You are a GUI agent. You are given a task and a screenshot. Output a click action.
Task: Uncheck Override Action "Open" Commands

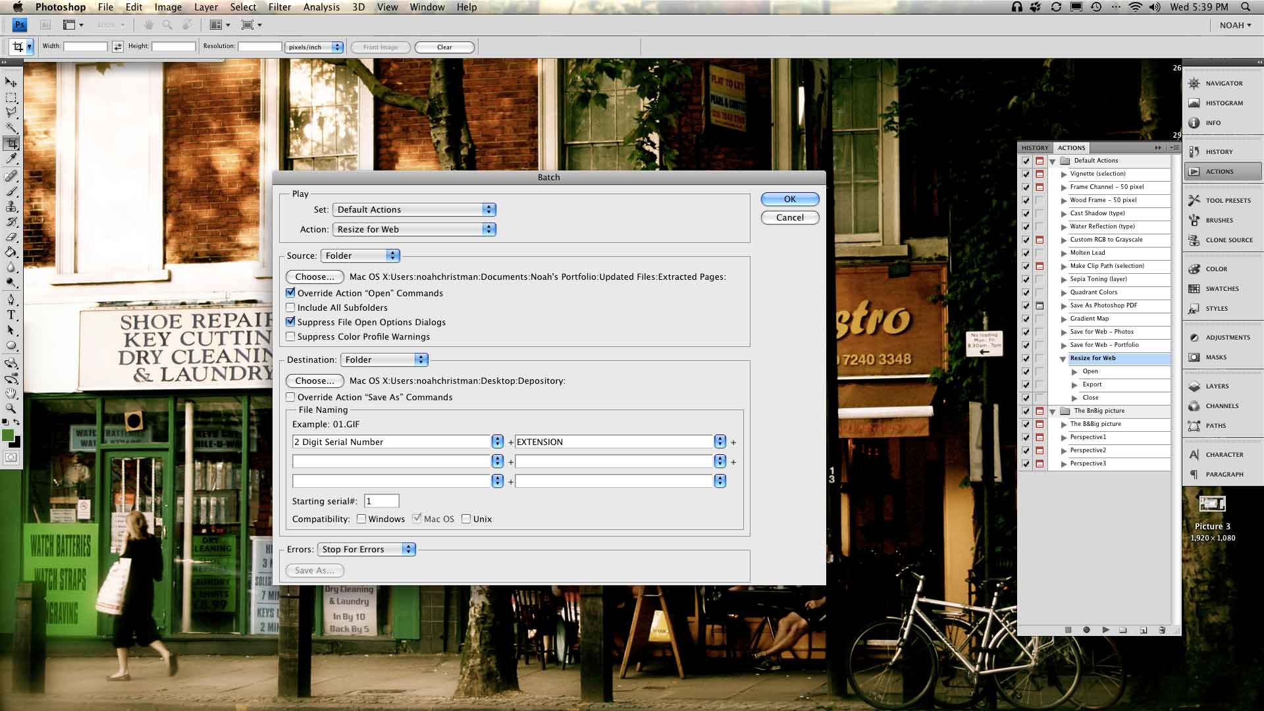pos(290,293)
